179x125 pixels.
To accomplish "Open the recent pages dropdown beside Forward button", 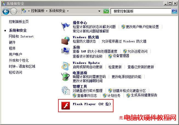I will pyautogui.click(x=19, y=11).
